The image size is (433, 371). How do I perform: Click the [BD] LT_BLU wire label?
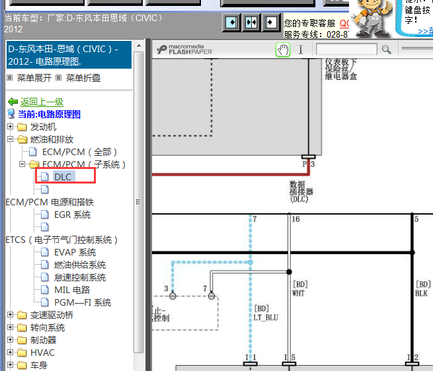266,313
